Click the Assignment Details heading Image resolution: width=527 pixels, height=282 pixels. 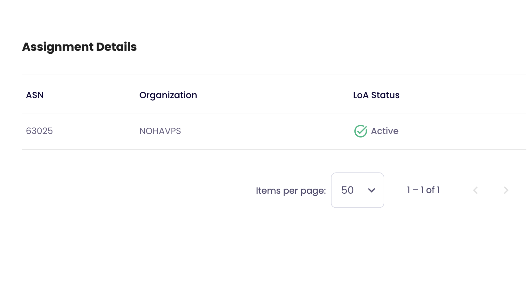(79, 47)
